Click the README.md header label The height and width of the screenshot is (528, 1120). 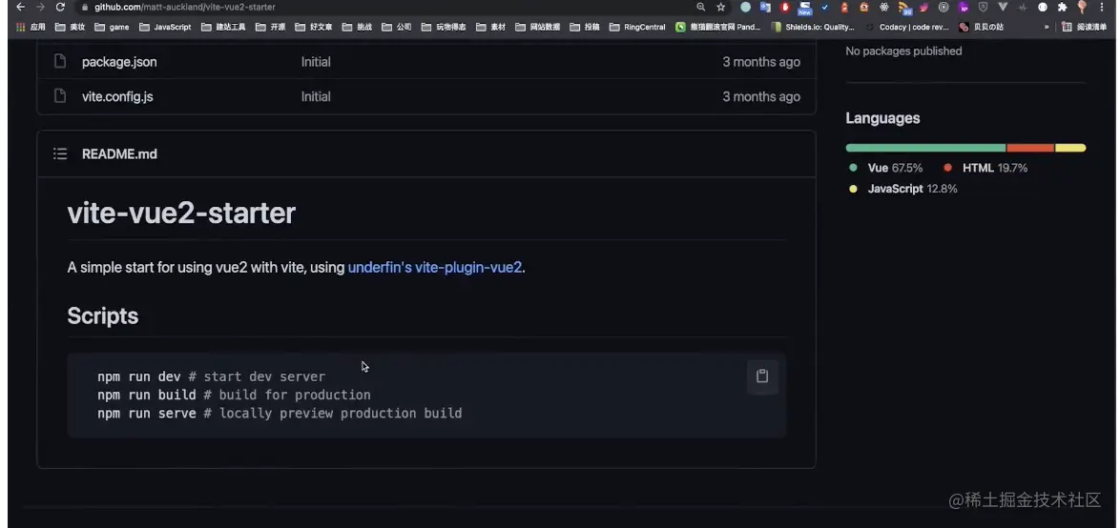click(x=119, y=153)
